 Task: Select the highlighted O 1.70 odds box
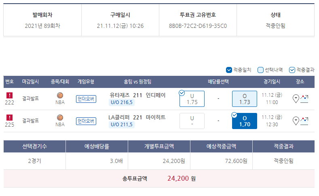coord(244,121)
